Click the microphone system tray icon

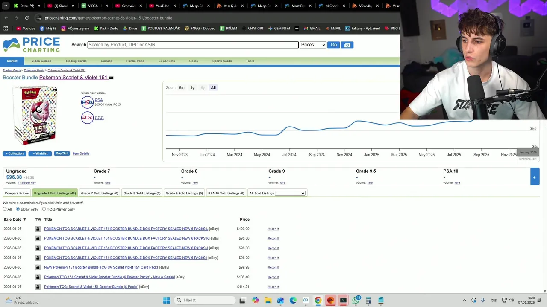pos(483,300)
